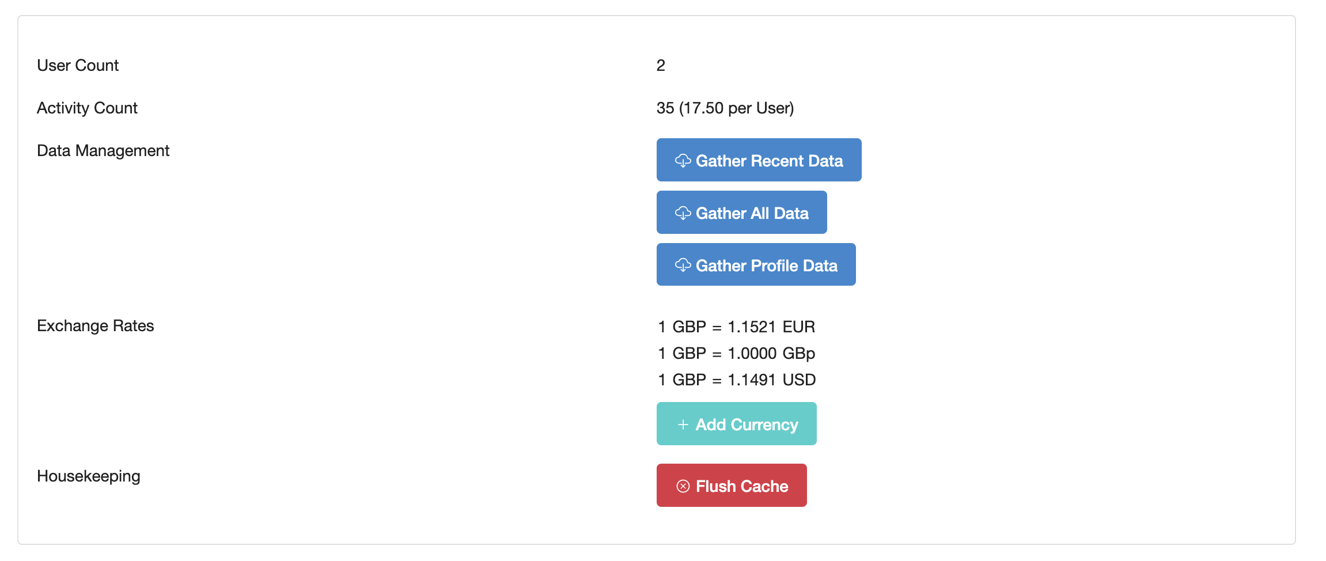
Task: Click the cloud icon on Gather Recent Data
Action: click(683, 161)
